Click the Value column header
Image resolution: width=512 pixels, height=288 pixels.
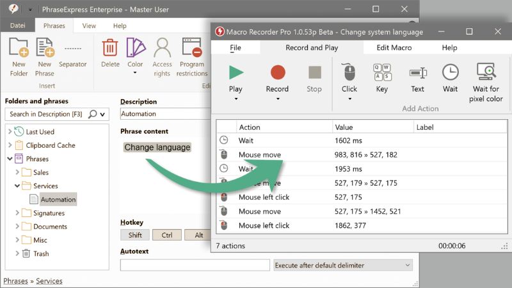pos(373,127)
